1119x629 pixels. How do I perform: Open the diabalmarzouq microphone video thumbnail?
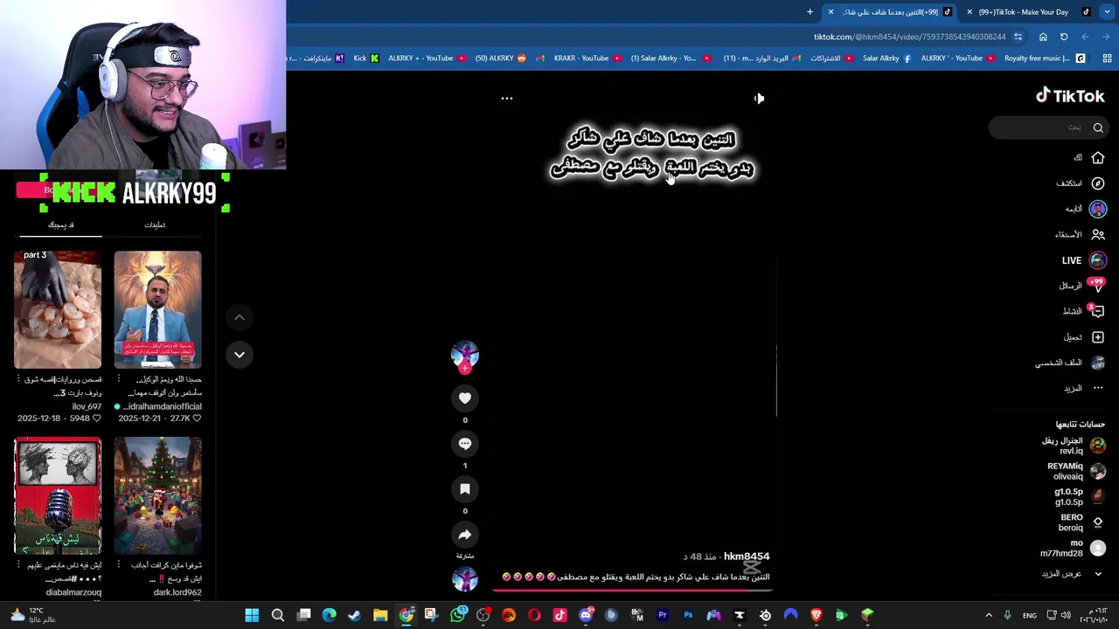pos(58,496)
